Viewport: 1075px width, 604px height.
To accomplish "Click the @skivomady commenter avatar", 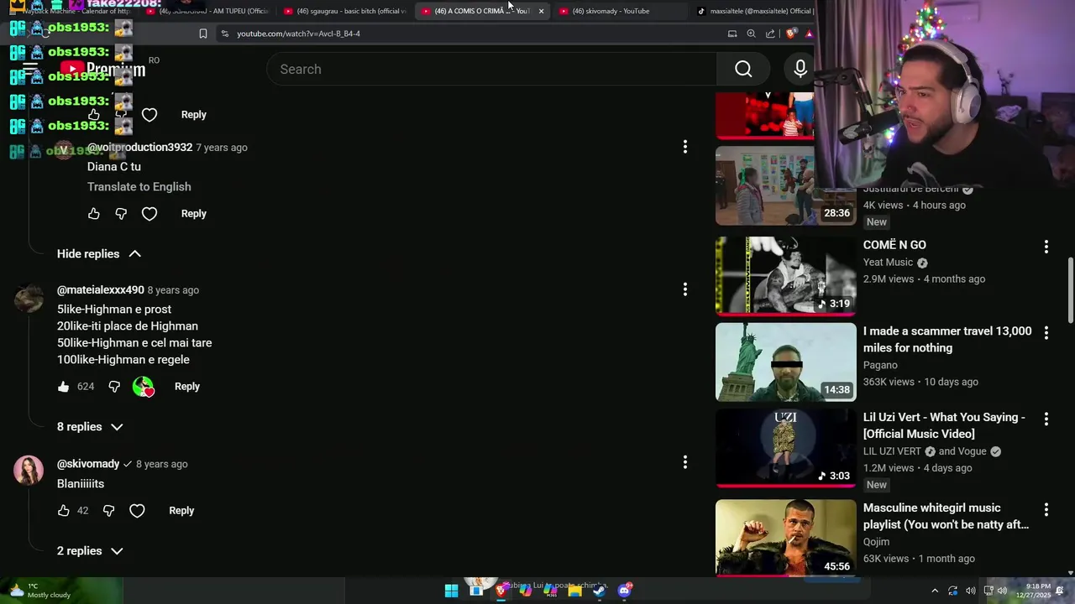I will (x=29, y=471).
